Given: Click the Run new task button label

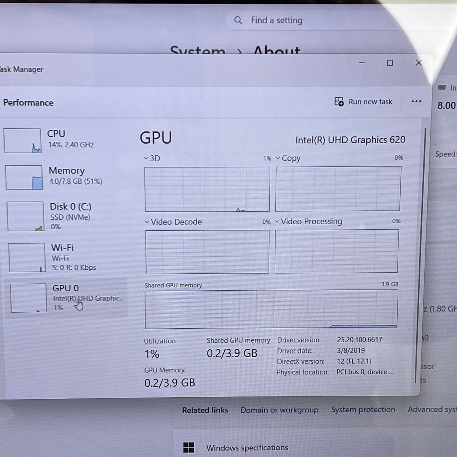Looking at the screenshot, I should pos(370,102).
